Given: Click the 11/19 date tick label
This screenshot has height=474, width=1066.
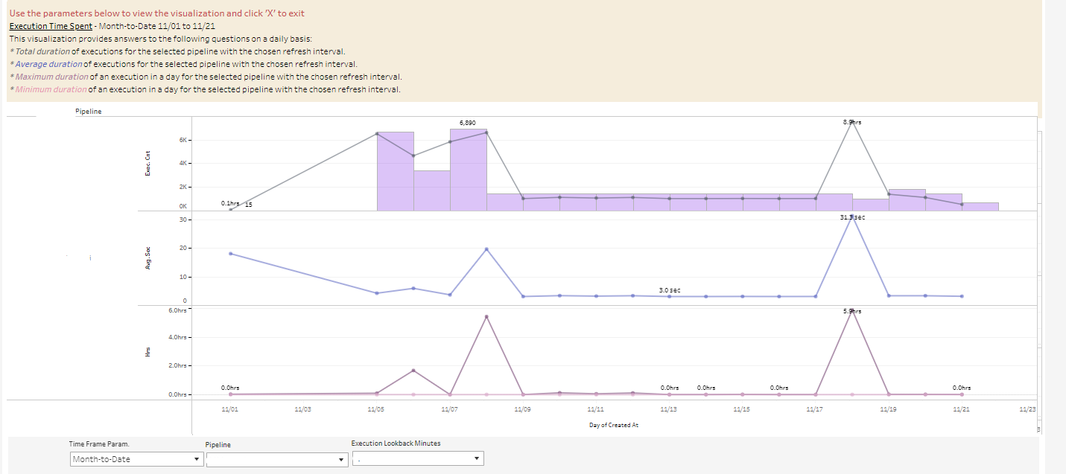Looking at the screenshot, I should 887,409.
